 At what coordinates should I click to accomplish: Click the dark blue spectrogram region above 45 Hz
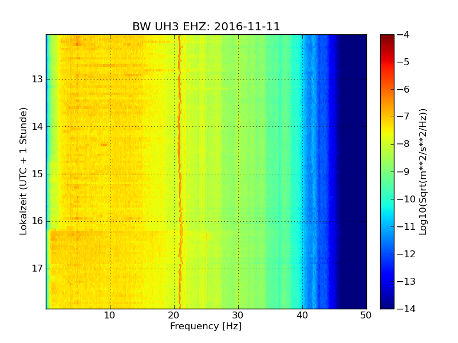tap(353, 171)
